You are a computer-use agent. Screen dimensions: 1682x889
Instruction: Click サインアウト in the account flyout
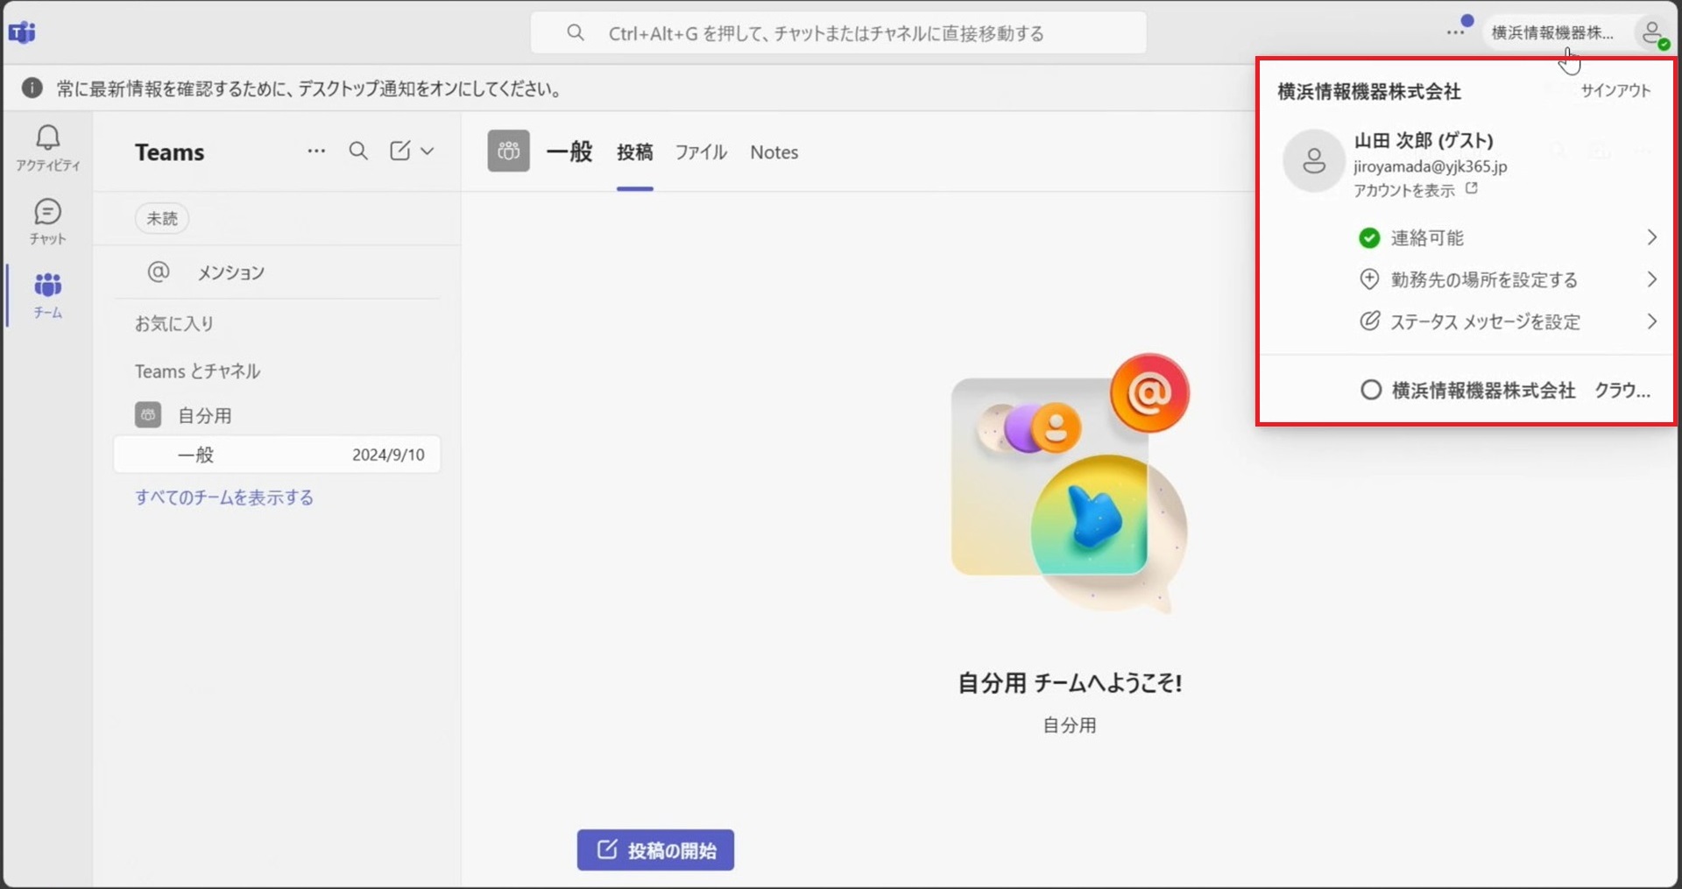(x=1615, y=90)
